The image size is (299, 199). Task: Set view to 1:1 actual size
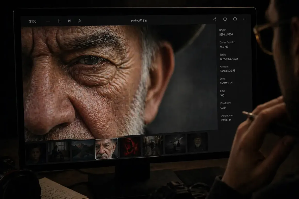click(69, 21)
